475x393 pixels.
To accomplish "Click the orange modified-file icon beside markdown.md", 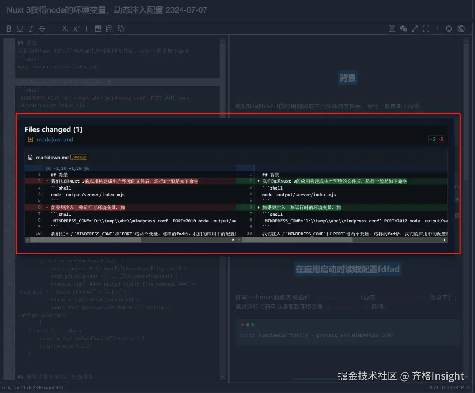I will point(30,139).
